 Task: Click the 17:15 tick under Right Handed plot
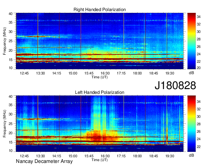[121, 73]
